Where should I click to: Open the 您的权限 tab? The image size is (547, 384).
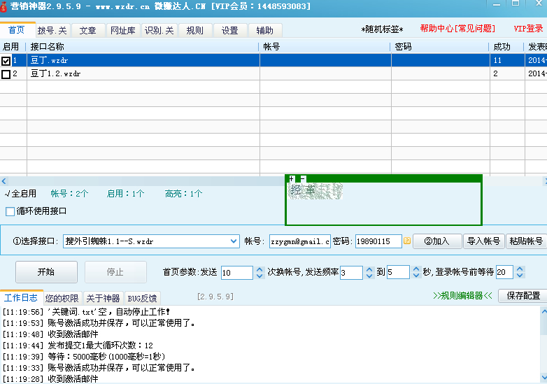coord(62,299)
